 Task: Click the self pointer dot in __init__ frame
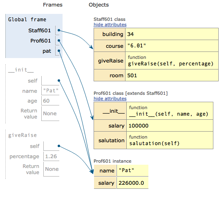point(59,81)
